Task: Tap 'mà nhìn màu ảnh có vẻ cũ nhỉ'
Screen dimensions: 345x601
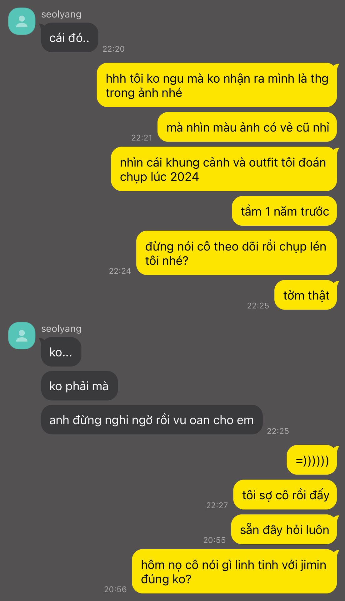Action: coord(247,127)
